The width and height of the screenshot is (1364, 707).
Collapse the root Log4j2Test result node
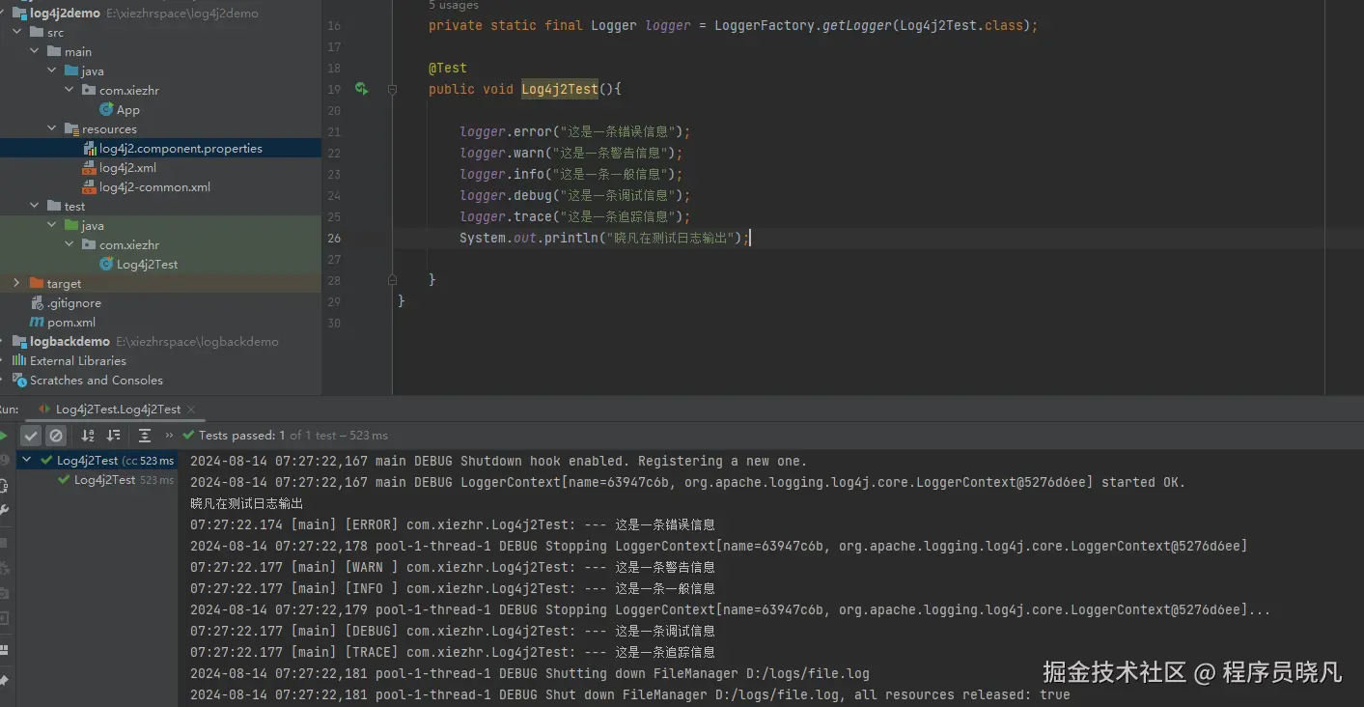[28, 460]
